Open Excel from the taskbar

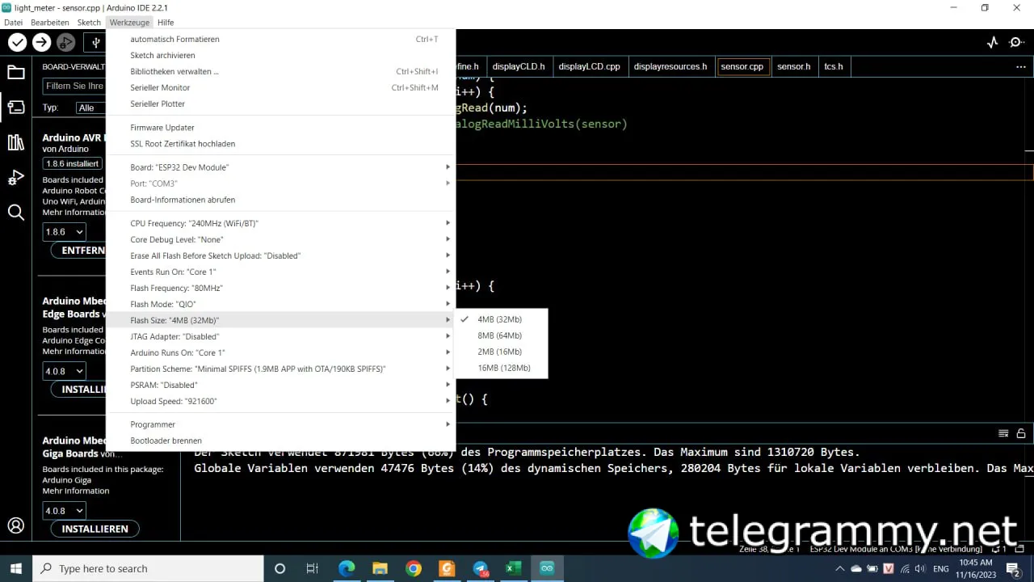click(514, 568)
